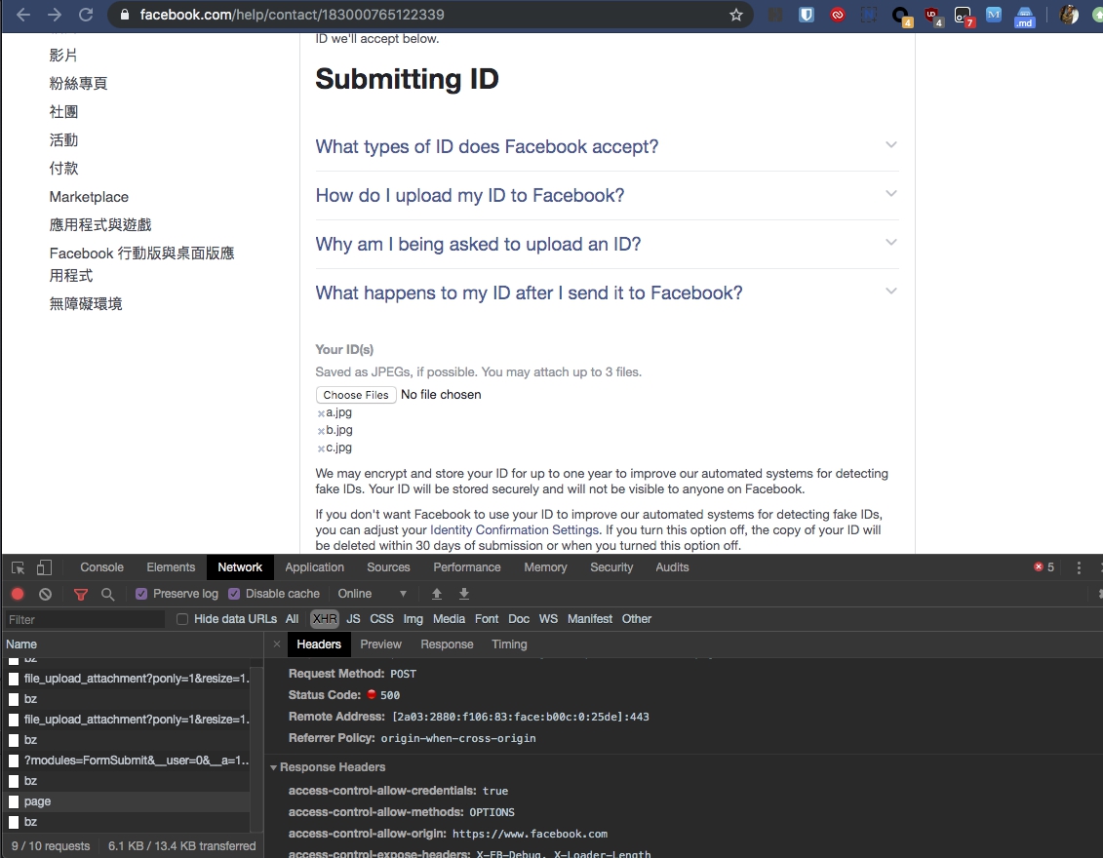Screen dimensions: 1103x858
Task: Stop recording the network log
Action: click(18, 595)
